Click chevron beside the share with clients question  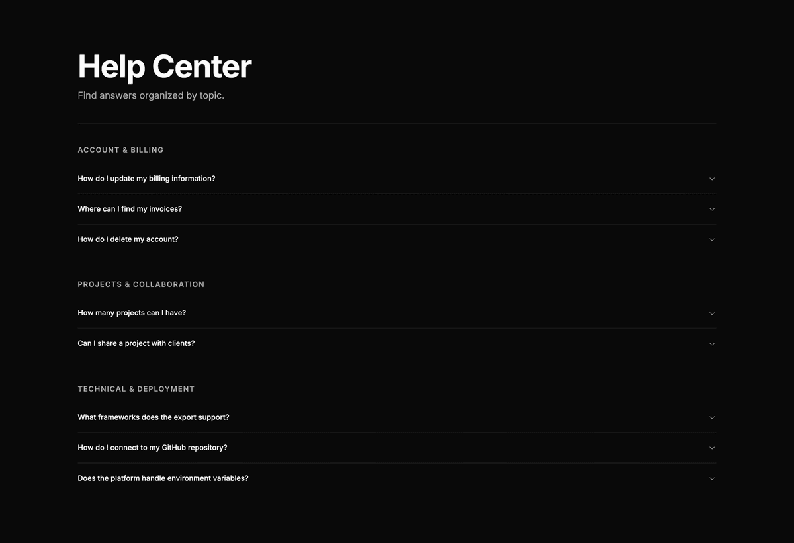[712, 344]
